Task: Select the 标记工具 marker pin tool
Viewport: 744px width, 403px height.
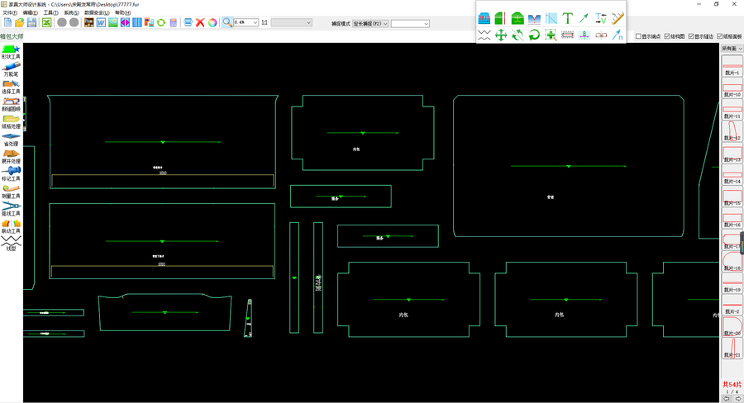Action: (x=11, y=174)
